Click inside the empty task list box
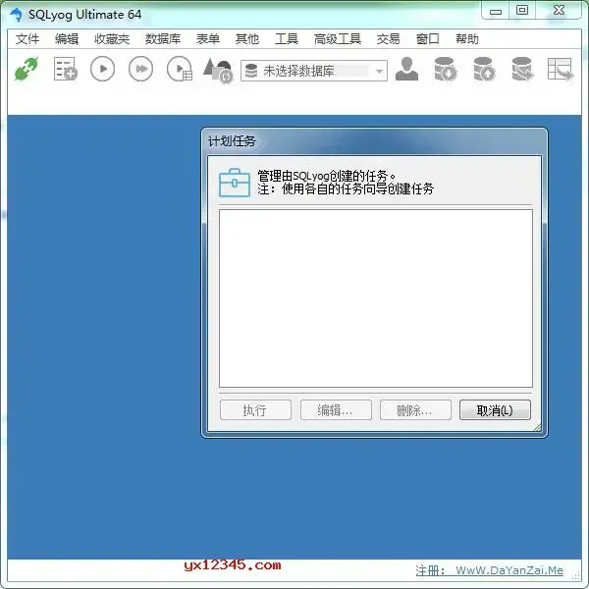Image resolution: width=589 pixels, height=589 pixels. tap(376, 298)
